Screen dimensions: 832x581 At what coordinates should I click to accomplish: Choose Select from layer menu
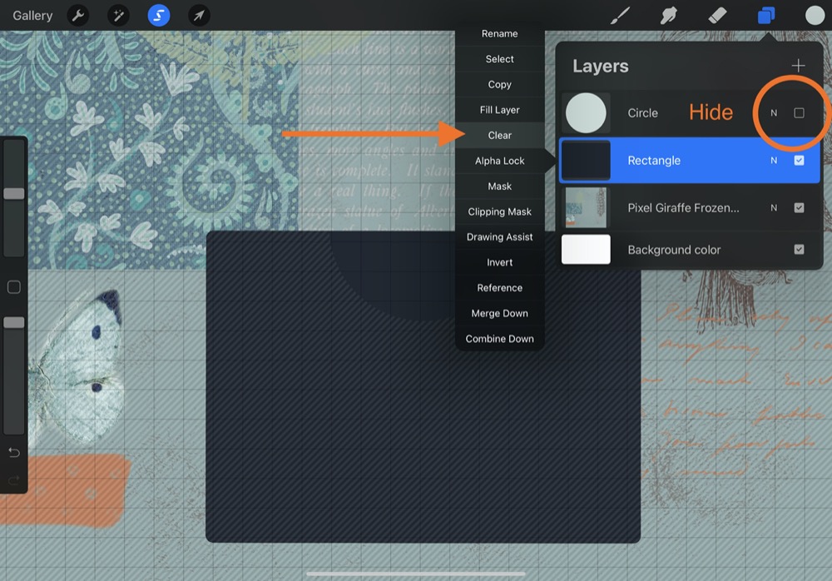500,59
